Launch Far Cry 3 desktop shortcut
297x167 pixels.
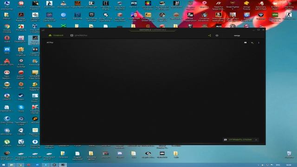(134, 4)
